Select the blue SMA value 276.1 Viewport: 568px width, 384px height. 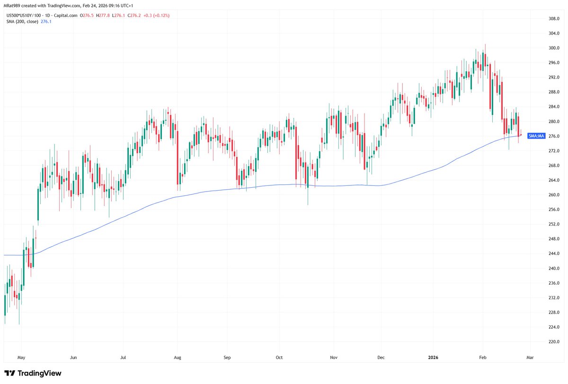coord(46,21)
